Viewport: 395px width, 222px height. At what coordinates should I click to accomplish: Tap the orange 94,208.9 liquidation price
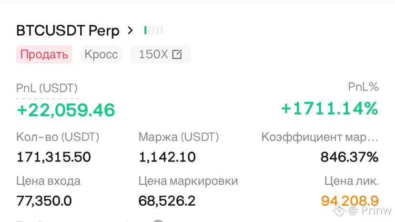tap(350, 201)
